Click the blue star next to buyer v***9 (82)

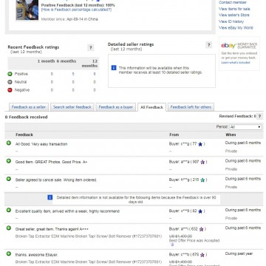(x=200, y=211)
